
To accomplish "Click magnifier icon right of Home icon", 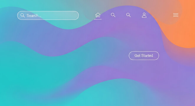I will [x=113, y=15].
